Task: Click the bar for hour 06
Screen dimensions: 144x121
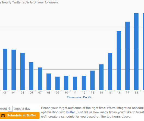Action: tap(31, 76)
